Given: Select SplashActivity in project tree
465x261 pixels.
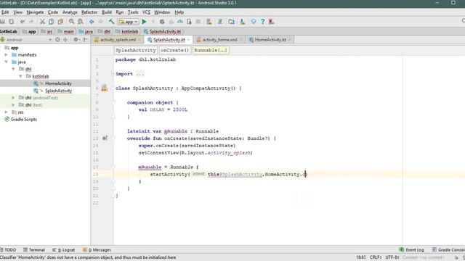Looking at the screenshot, I should pos(58,91).
